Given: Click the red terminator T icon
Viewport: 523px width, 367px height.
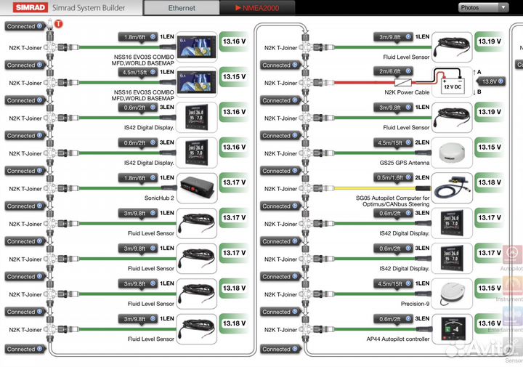Looking at the screenshot, I should coord(59,23).
